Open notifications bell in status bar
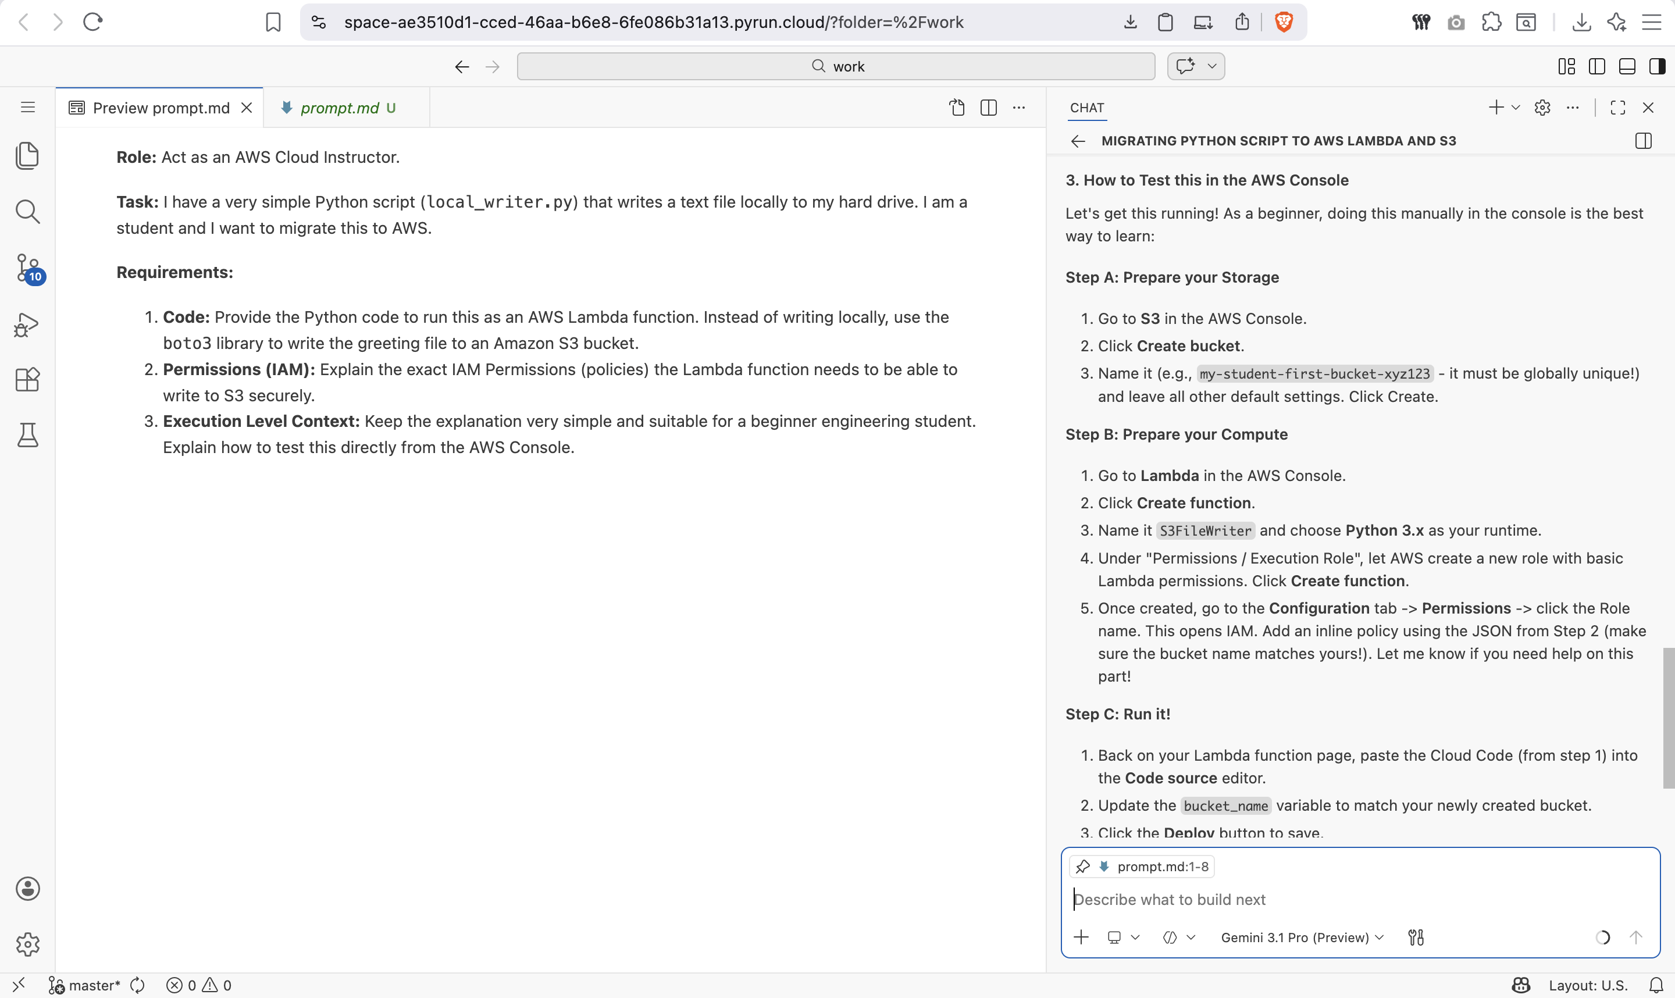The image size is (1675, 998). pos(1656,985)
